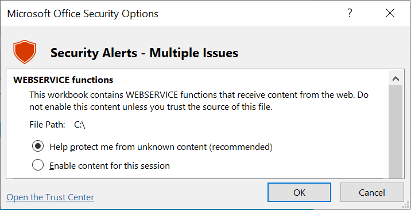Click the dialog resize grip at corner
The height and width of the screenshot is (210, 411).
pyautogui.click(x=406, y=205)
